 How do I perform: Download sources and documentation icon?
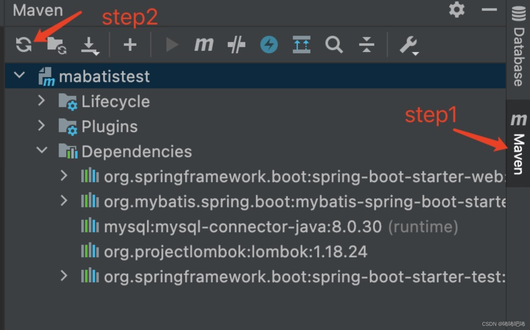tap(90, 46)
